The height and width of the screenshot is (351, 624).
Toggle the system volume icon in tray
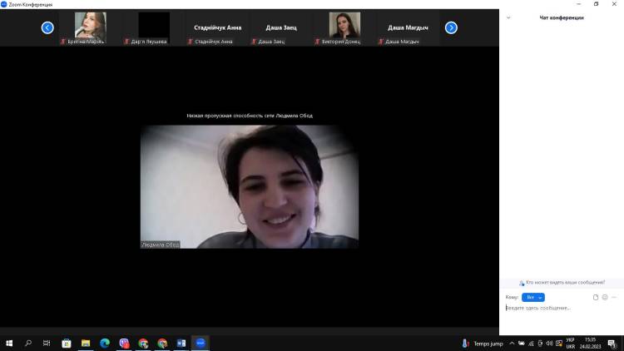coord(550,343)
